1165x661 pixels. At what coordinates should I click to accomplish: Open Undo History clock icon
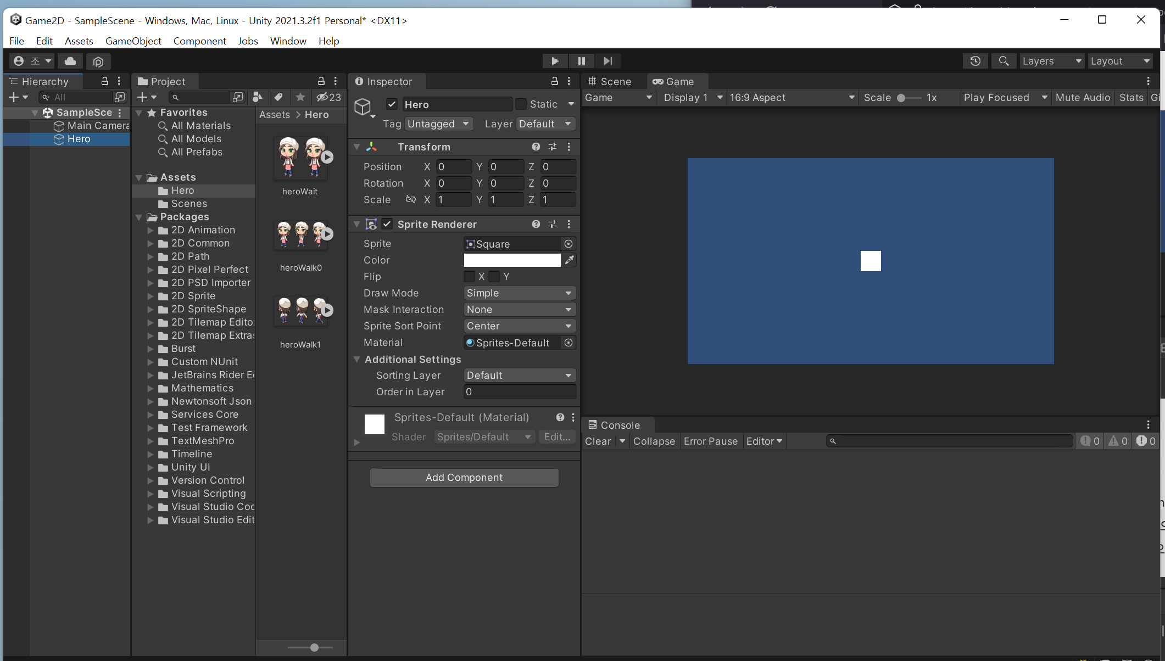click(x=975, y=61)
